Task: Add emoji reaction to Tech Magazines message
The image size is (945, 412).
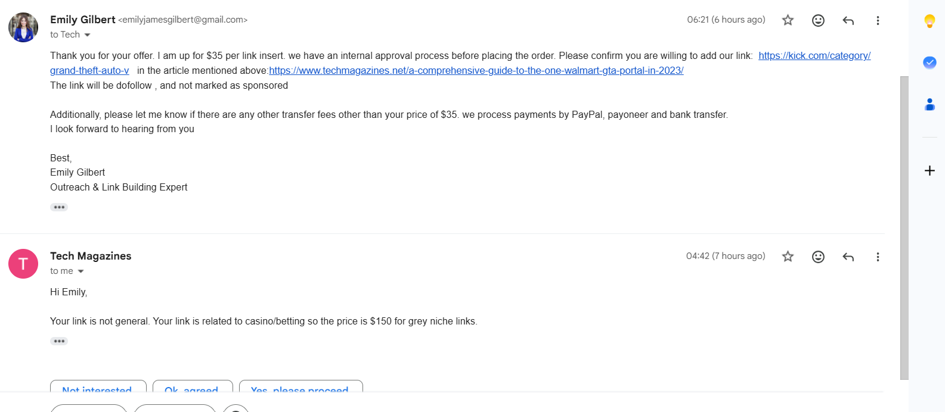Action: pos(818,257)
